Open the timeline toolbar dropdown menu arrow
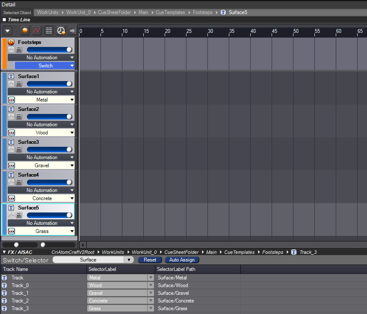The height and width of the screenshot is (314, 367). point(8,31)
